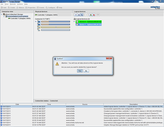Open Properties from the toolbar
This screenshot has width=164, height=127.
pyautogui.click(x=30, y=8)
